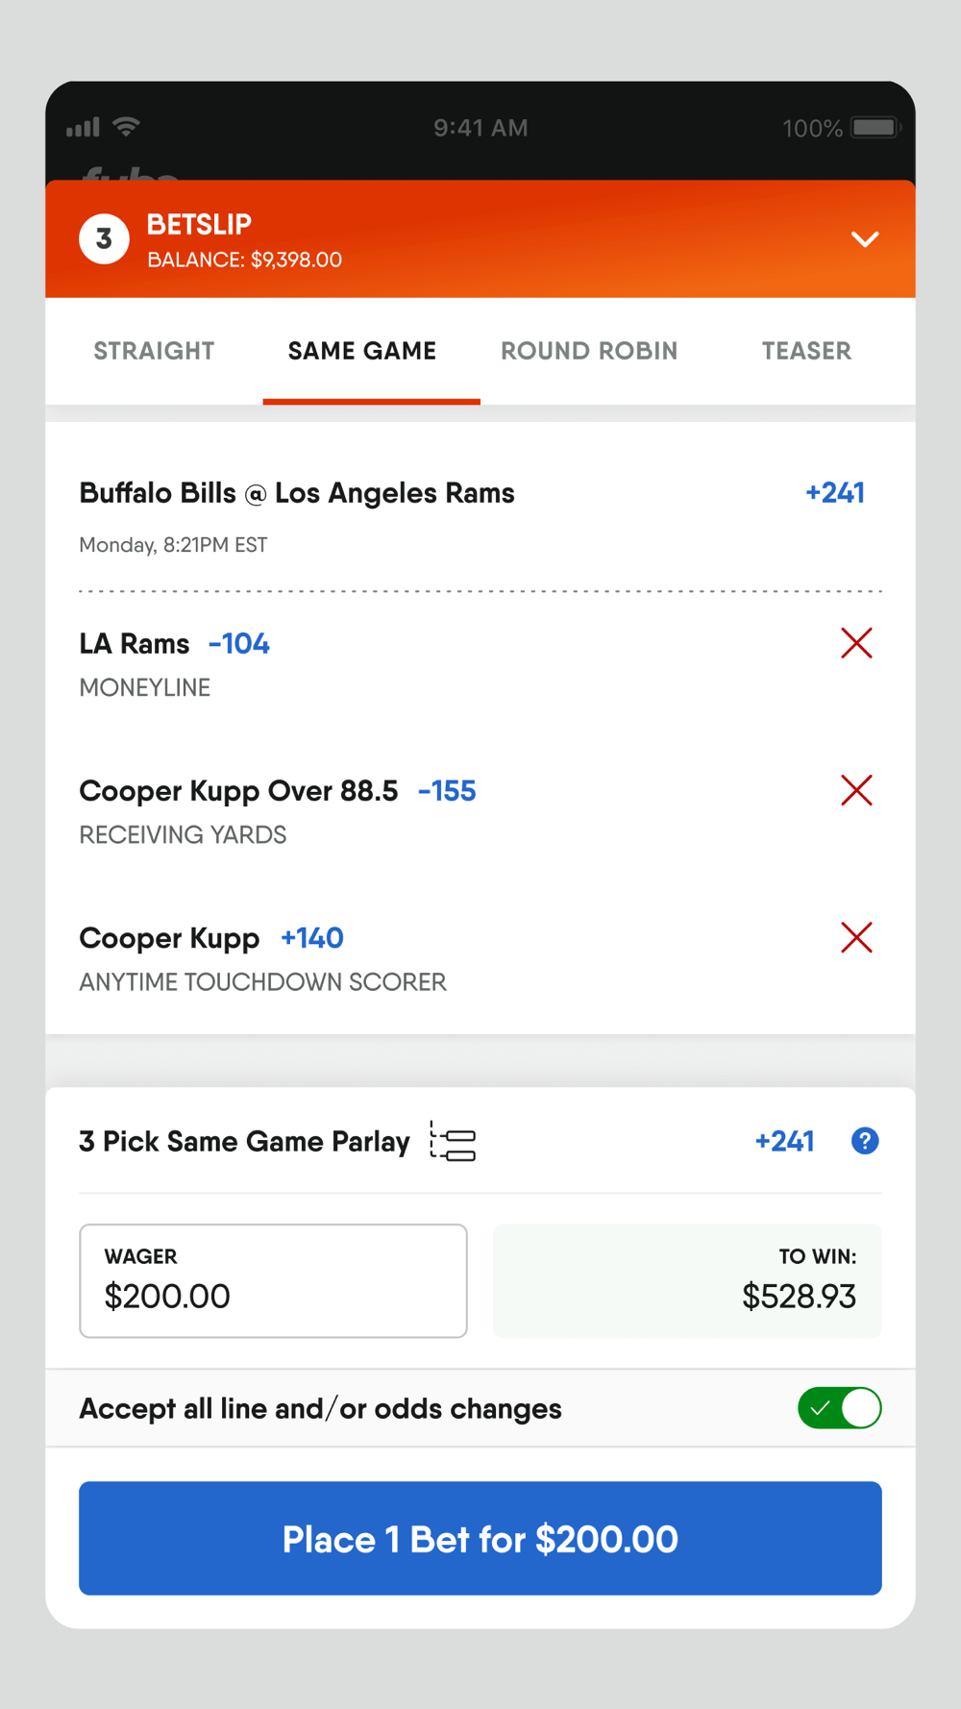The height and width of the screenshot is (1709, 961).
Task: Tap the battery status icon
Action: coord(875,128)
